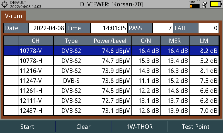
Task: Click the 74.6 dBµV power cell
Action: pos(110,51)
